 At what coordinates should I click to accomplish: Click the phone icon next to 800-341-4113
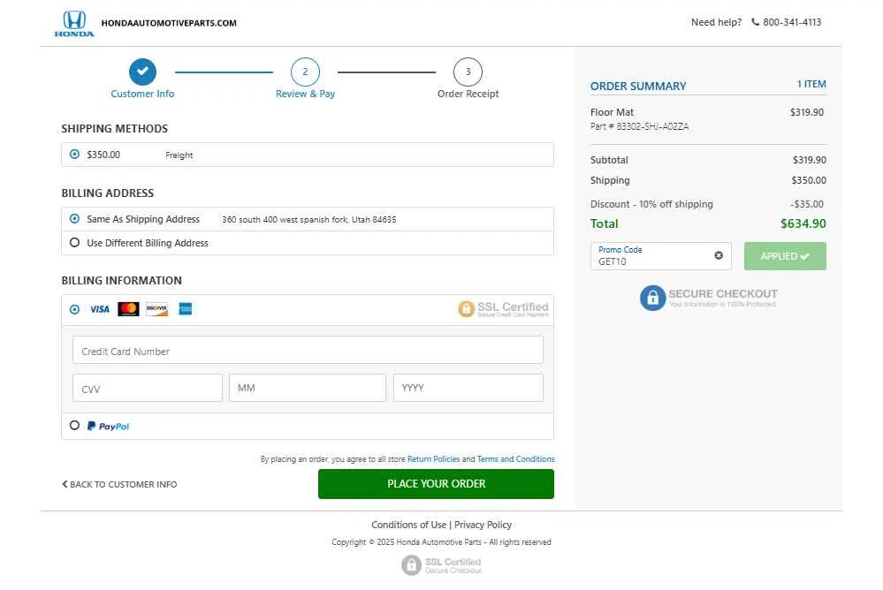pyautogui.click(x=755, y=22)
